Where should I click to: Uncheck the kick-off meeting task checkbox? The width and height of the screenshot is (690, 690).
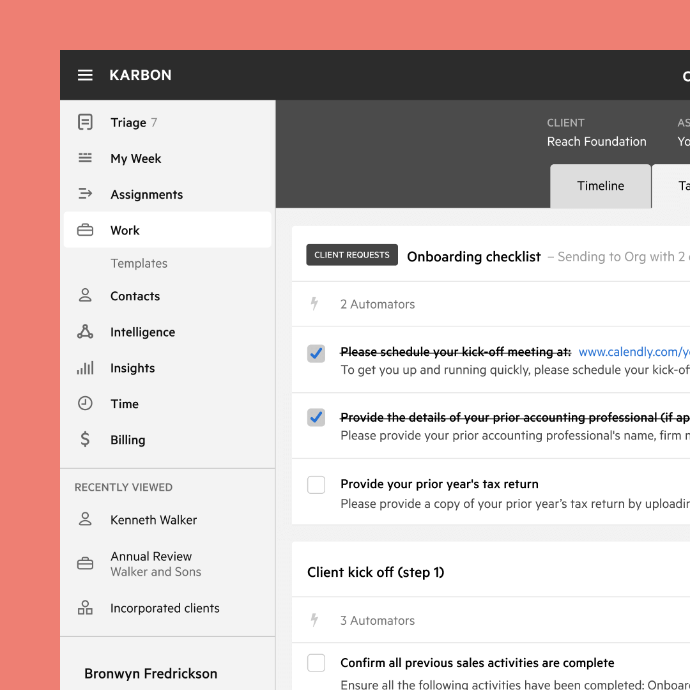point(316,353)
